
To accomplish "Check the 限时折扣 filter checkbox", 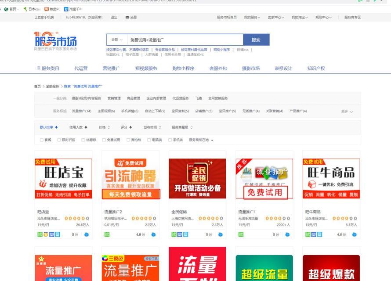I will (x=59, y=140).
